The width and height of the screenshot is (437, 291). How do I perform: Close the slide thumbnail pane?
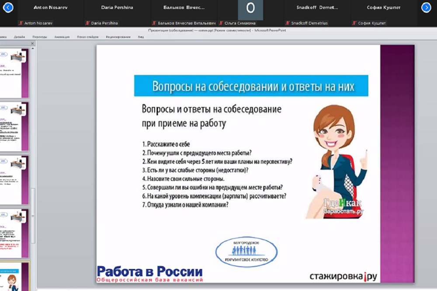32,44
